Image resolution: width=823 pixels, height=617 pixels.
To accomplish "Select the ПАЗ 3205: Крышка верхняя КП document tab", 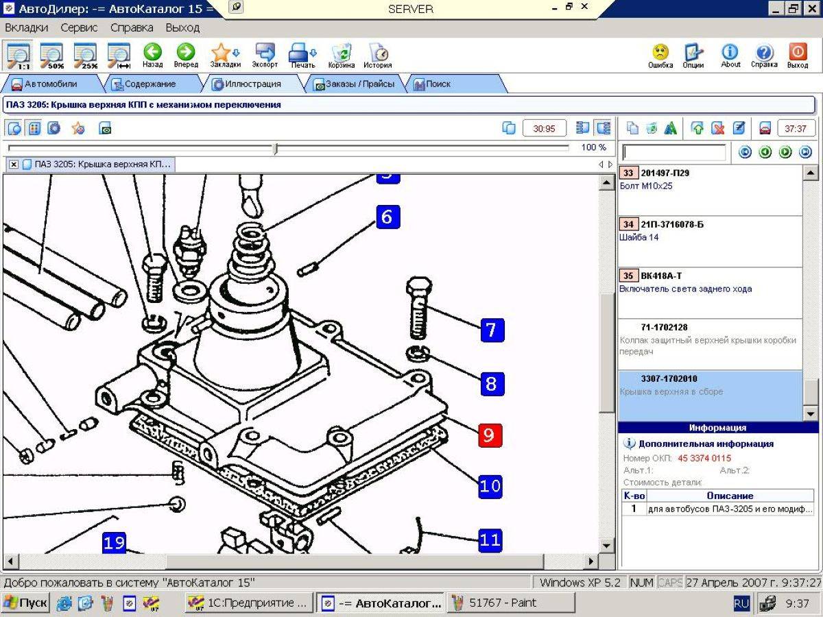I will tap(97, 165).
